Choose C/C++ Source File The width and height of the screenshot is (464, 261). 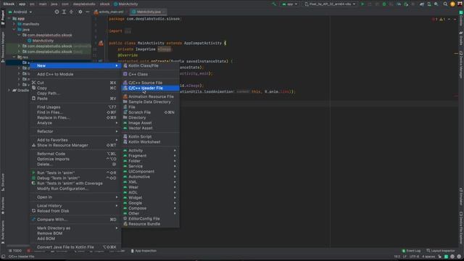click(x=150, y=83)
